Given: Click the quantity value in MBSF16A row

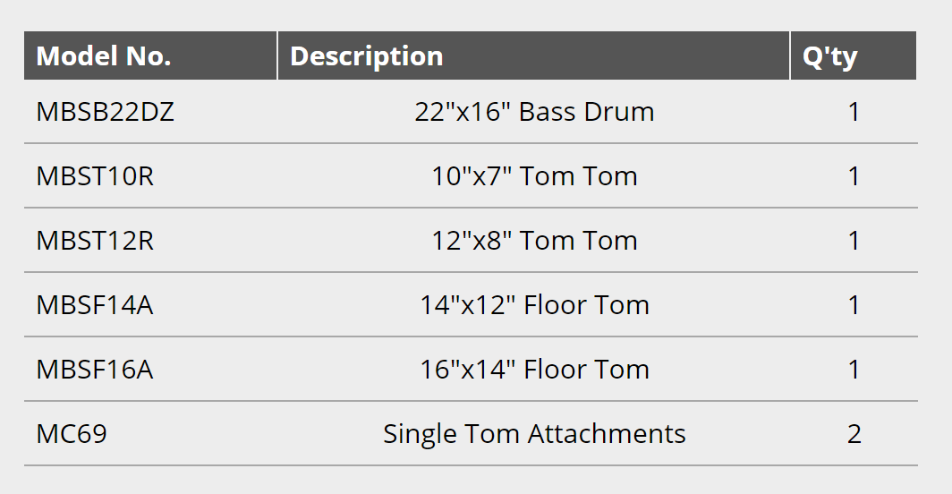Looking at the screenshot, I should [854, 370].
